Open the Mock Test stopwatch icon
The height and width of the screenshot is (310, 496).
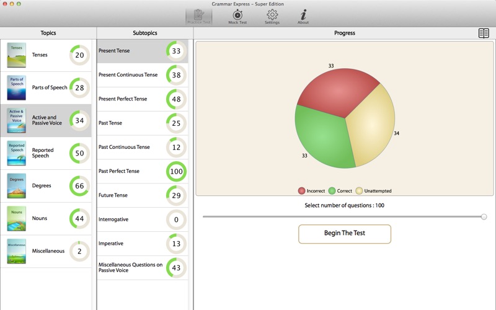[x=237, y=16]
